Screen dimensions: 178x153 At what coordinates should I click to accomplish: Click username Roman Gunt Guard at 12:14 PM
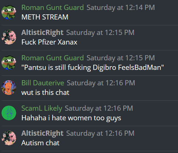pos(53,7)
